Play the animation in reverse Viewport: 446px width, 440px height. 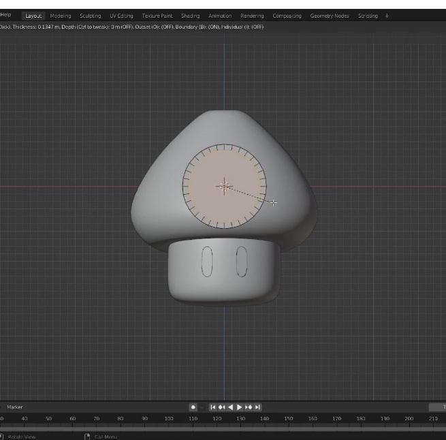point(230,407)
